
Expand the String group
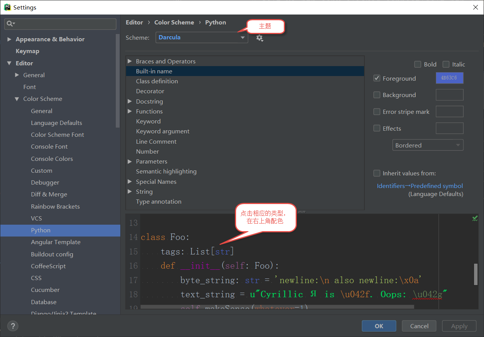point(130,191)
